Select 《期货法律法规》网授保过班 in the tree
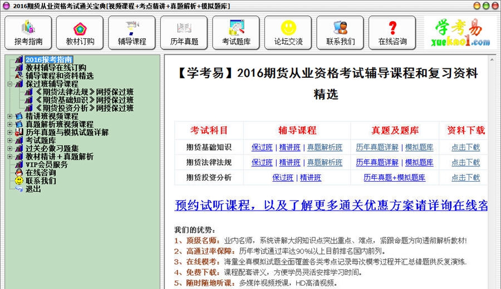Image resolution: width=501 pixels, height=289 pixels. tap(83, 92)
